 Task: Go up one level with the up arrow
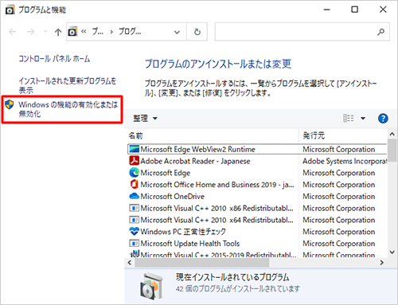(58, 32)
